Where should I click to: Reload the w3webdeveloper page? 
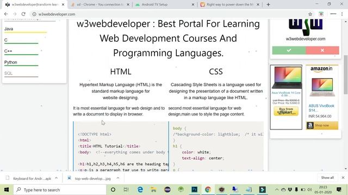tap(23, 14)
